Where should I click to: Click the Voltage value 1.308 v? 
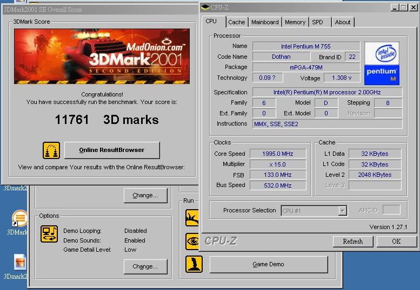click(x=342, y=78)
